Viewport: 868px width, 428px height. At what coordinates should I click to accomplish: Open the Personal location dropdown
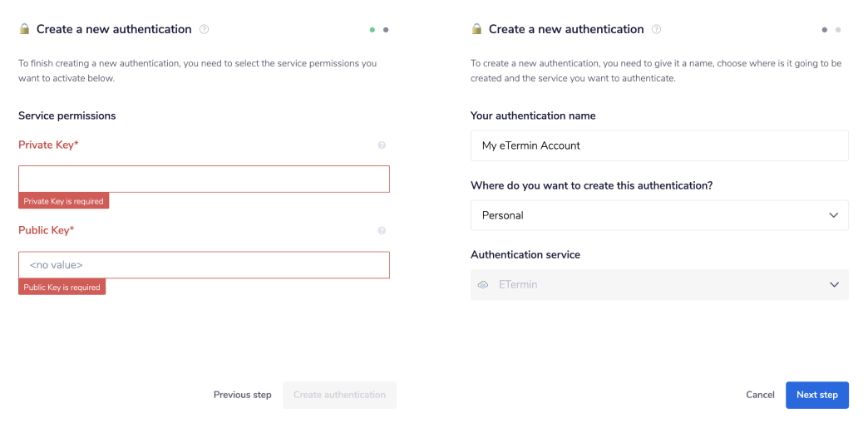click(x=649, y=215)
